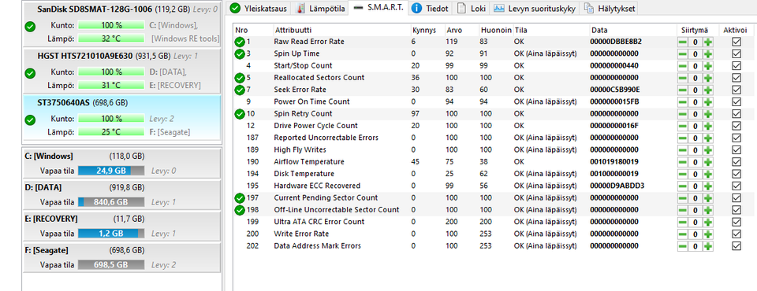Viewport: 757px width, 291px height.
Task: Click green status check icon for HGST drive
Action: click(30, 73)
